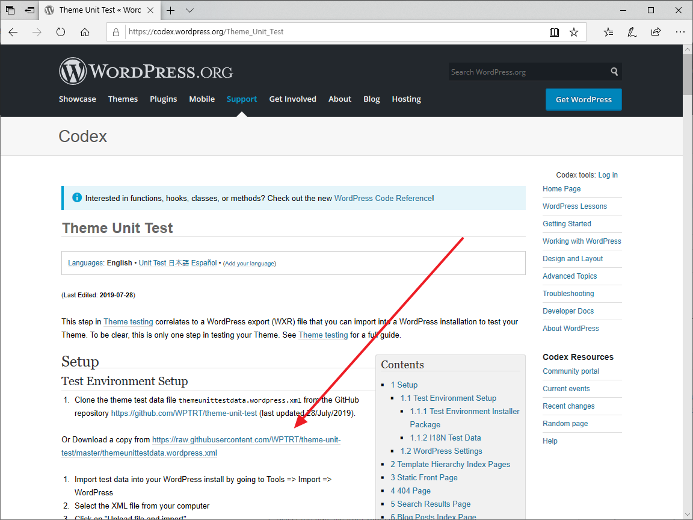Click the browser Forward arrow

(x=37, y=32)
